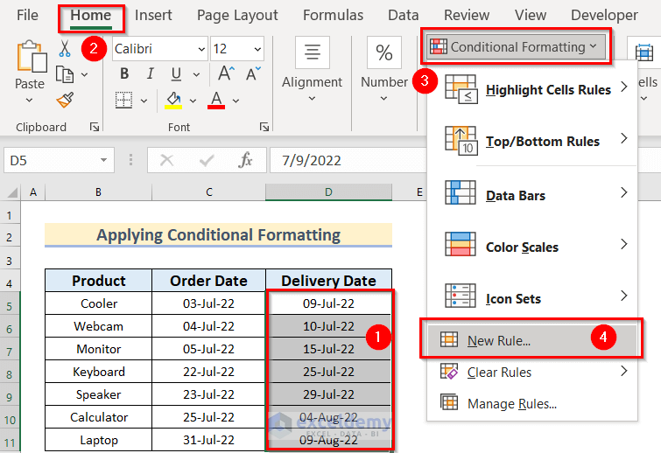The image size is (661, 453).
Task: Click the formula bar Cancel X icon
Action: [167, 160]
